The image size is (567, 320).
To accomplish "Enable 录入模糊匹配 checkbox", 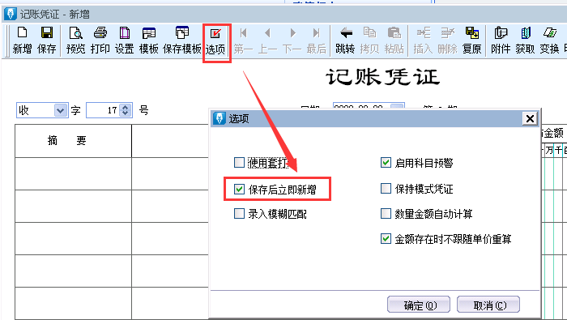I will 239,214.
